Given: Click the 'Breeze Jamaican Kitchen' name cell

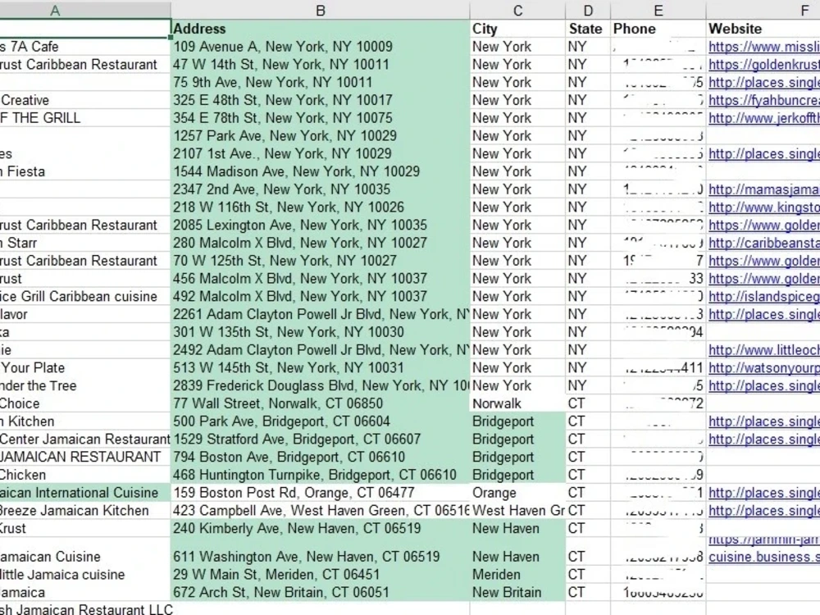Looking at the screenshot, I should (x=84, y=510).
